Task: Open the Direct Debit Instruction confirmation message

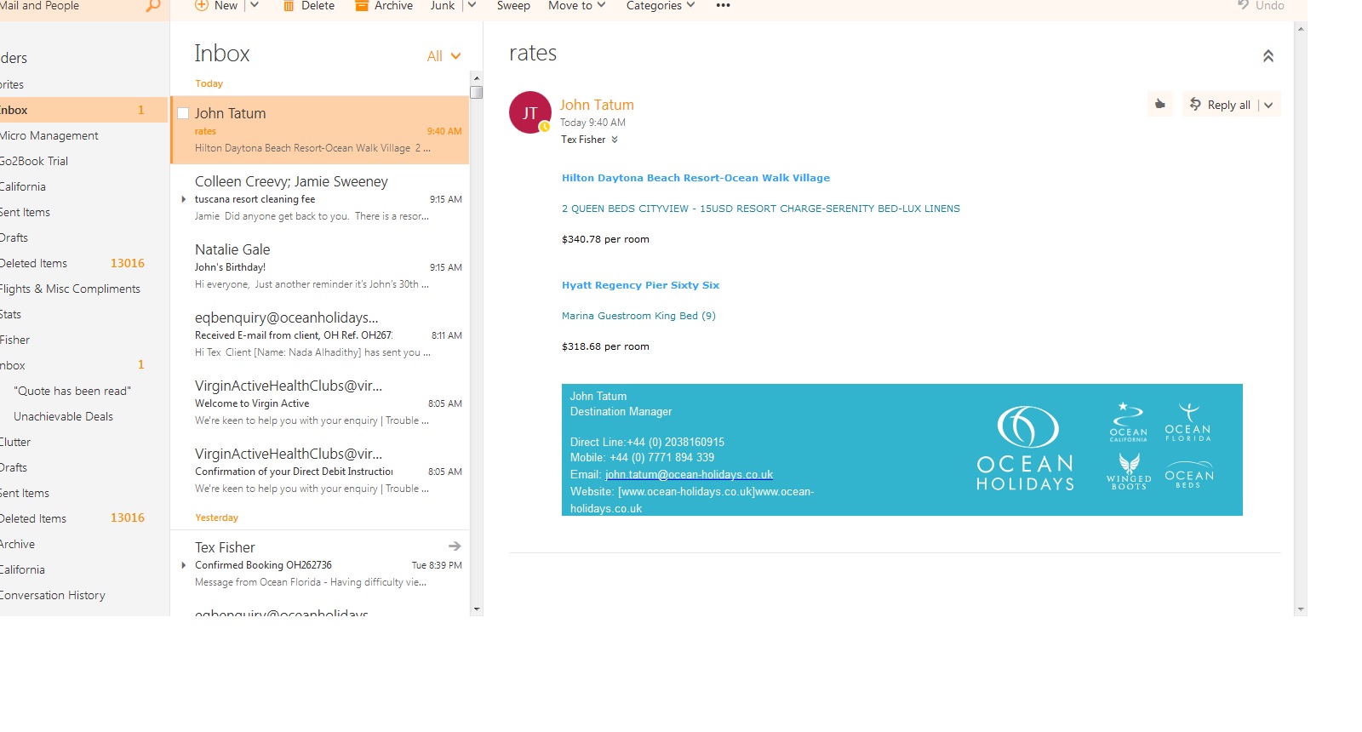Action: tap(320, 470)
